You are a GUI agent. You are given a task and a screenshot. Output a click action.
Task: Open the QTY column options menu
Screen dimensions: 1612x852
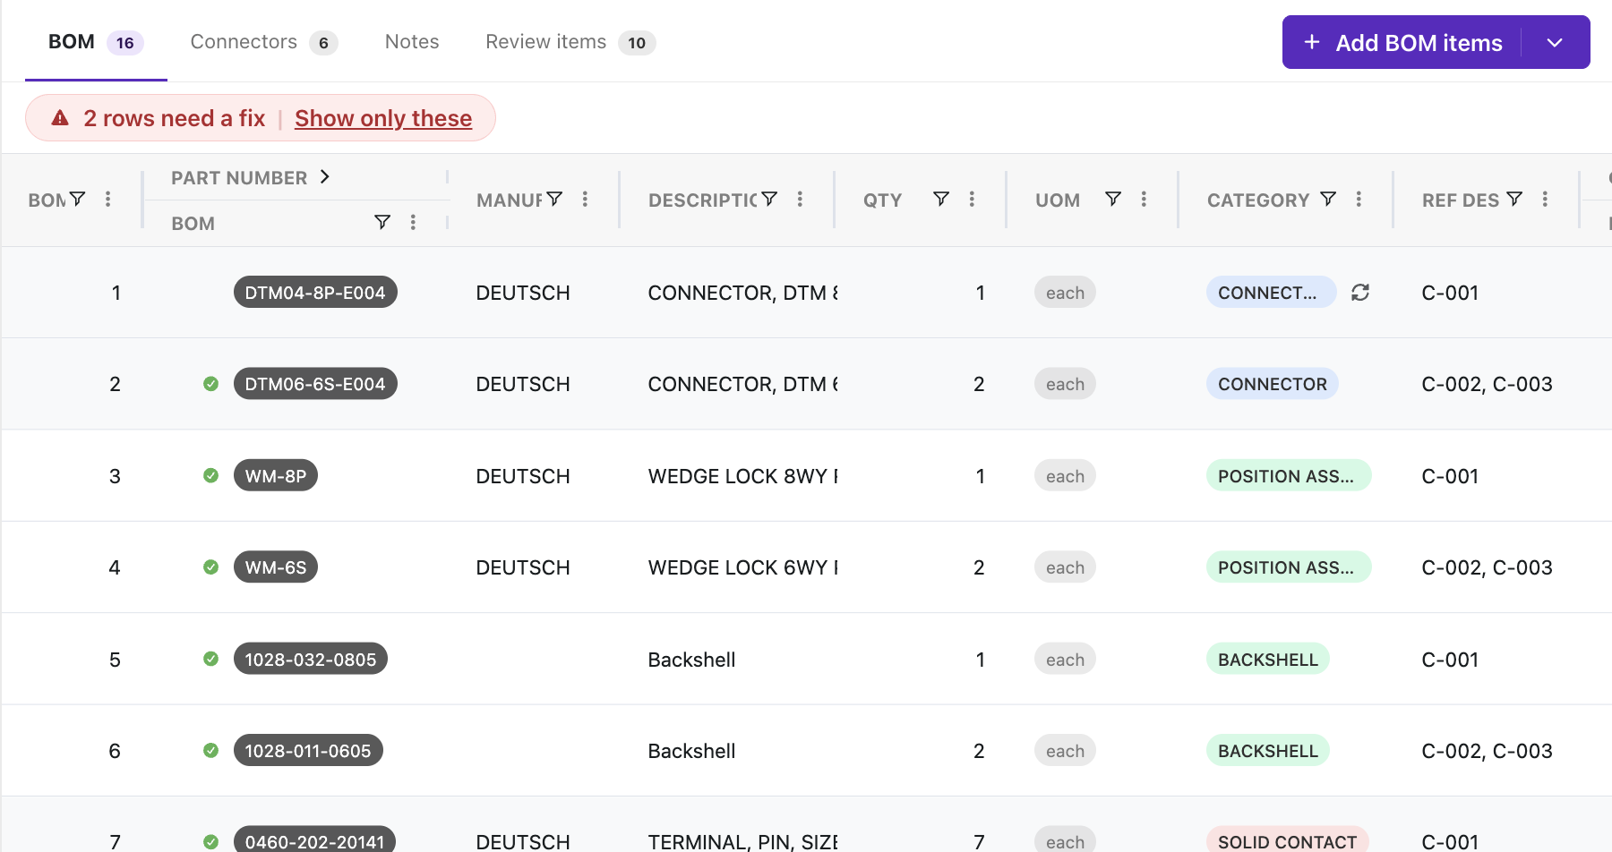pos(972,199)
